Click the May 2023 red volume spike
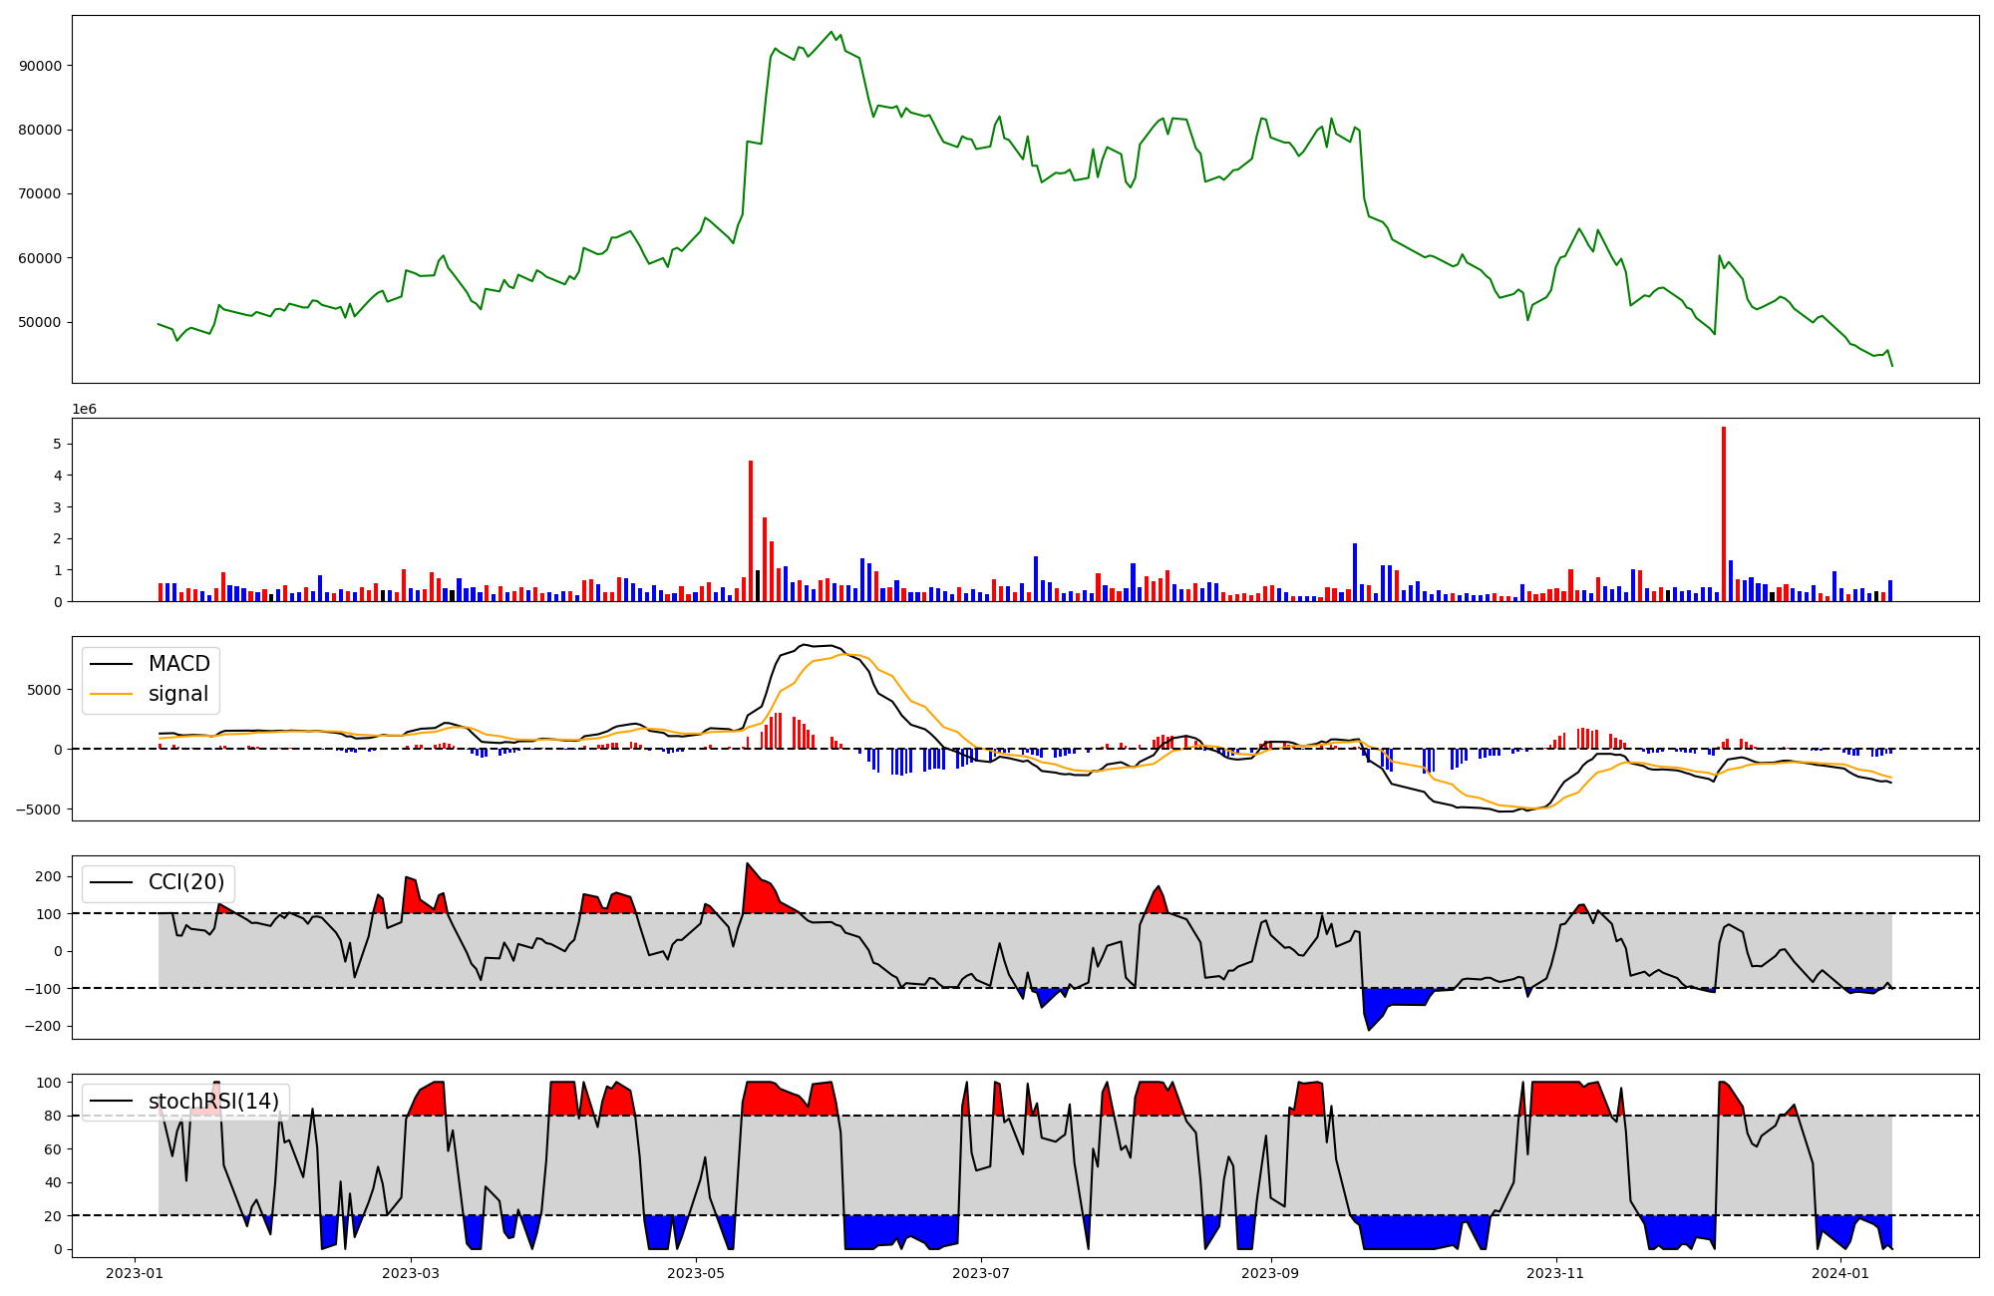Screen dimensions: 1994x1296 [751, 530]
